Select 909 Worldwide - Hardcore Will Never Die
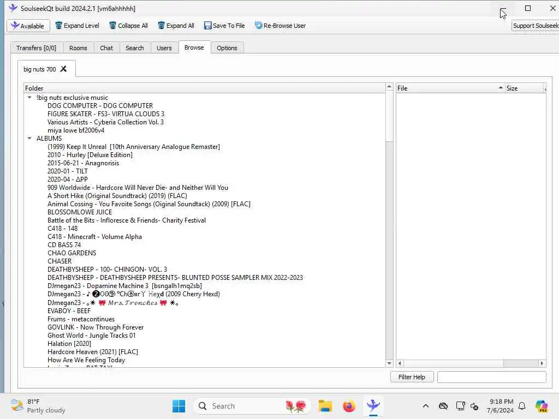Image resolution: width=559 pixels, height=419 pixels. (138, 188)
